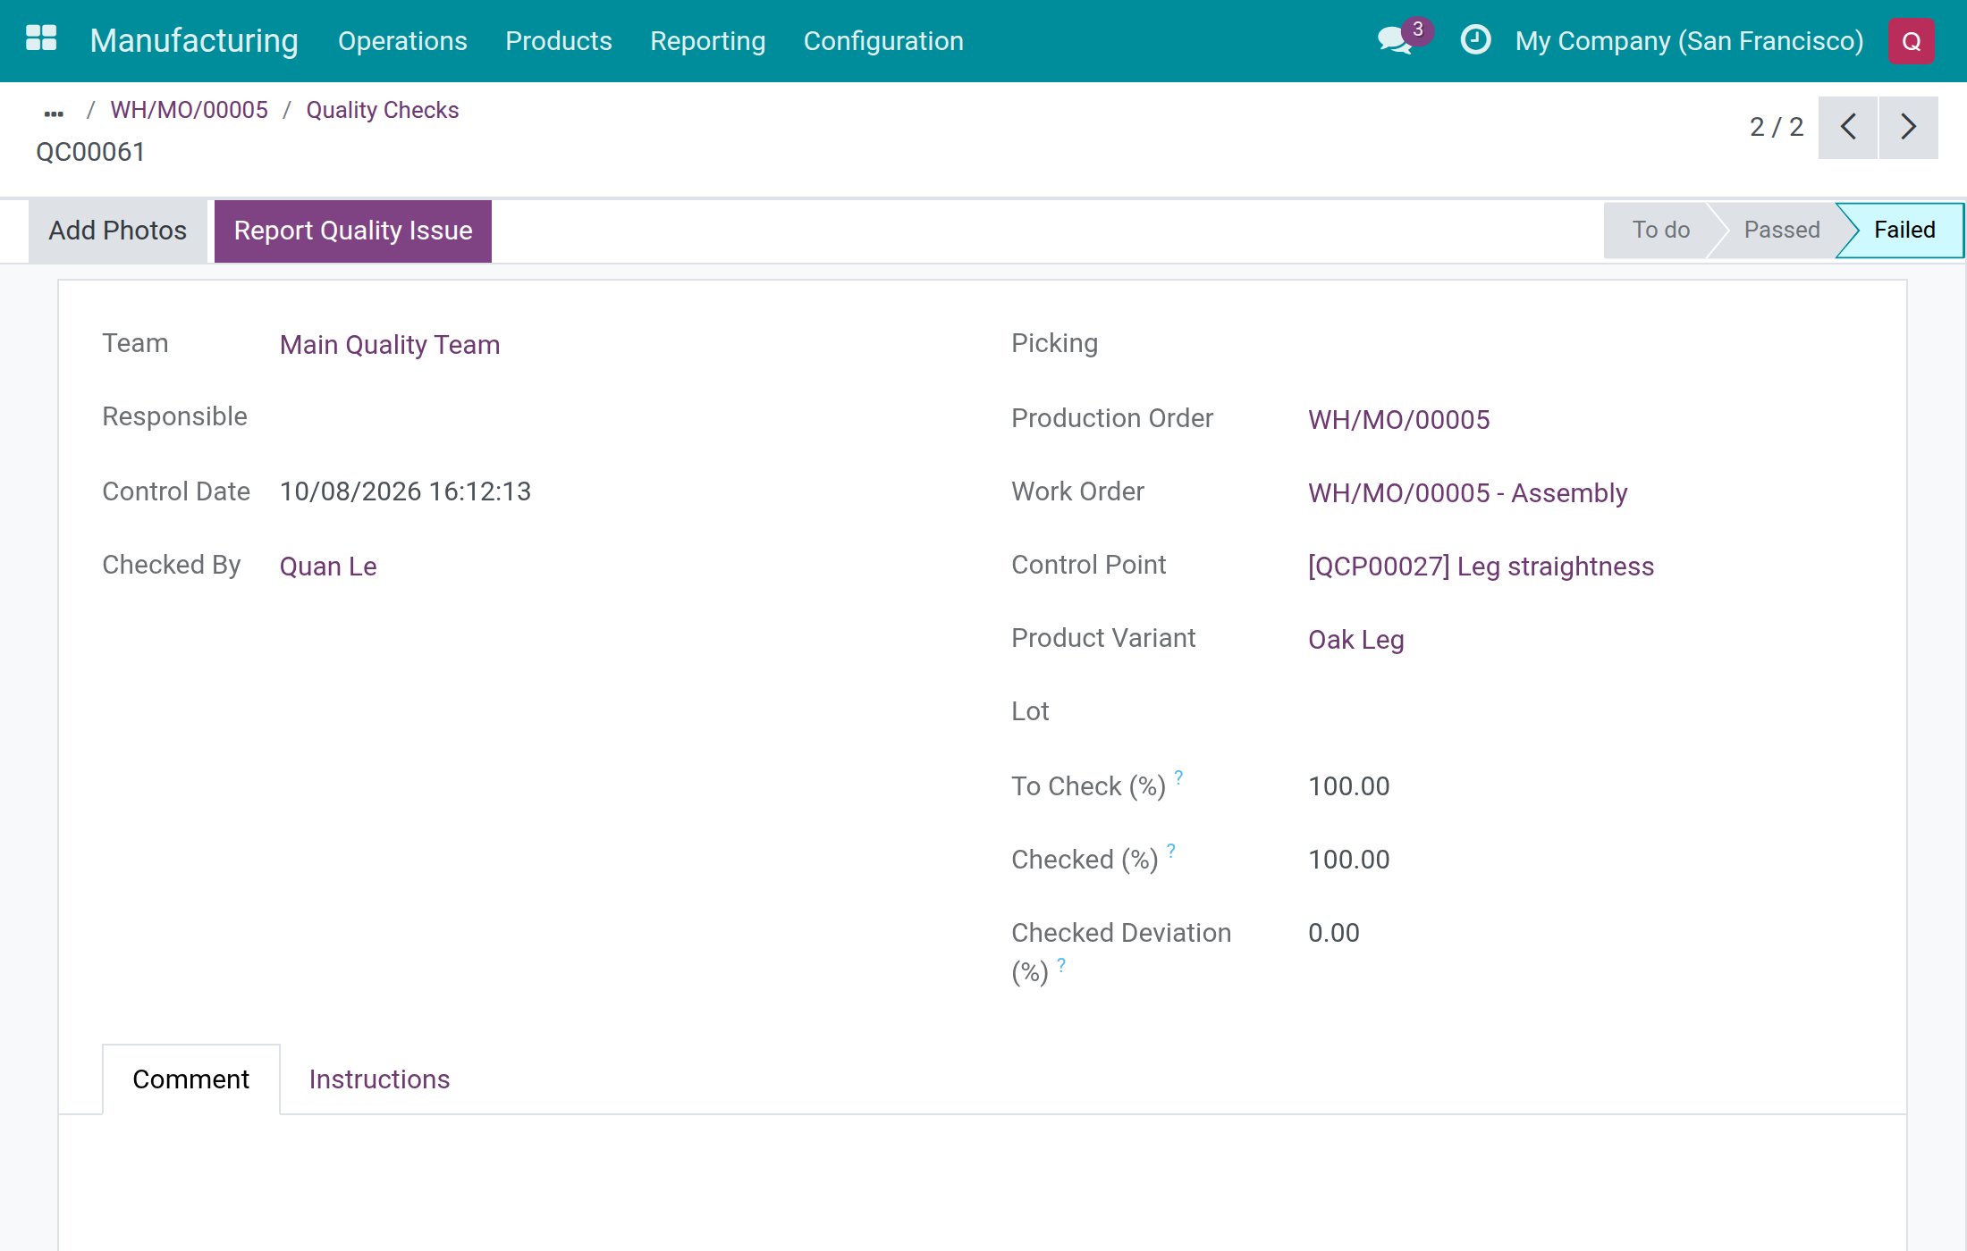Screen dimensions: 1967x1251
Task: Show tooltip for Checked Deviation (%)
Action: [x=1061, y=965]
